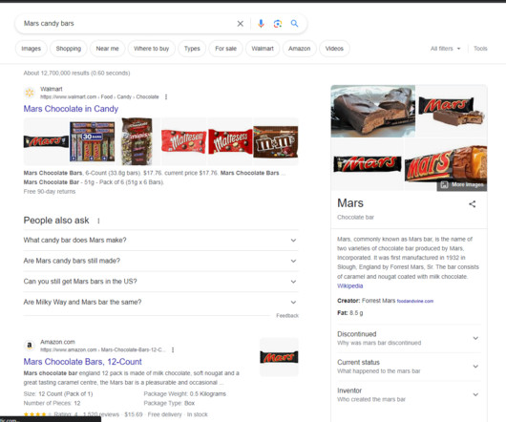The width and height of the screenshot is (506, 422).
Task: Click the People also ask heading
Action: pos(56,221)
